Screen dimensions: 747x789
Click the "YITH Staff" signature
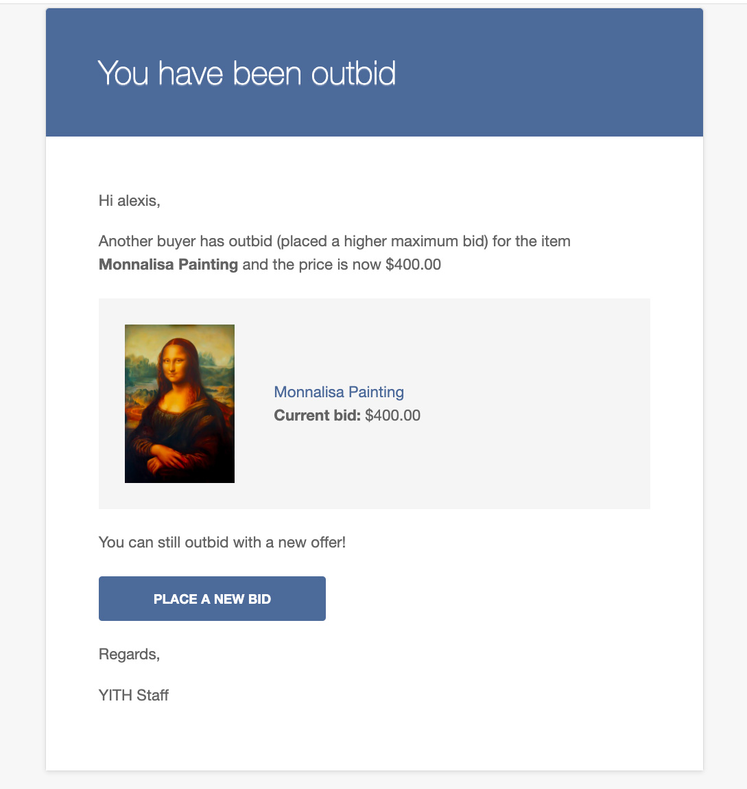[134, 695]
